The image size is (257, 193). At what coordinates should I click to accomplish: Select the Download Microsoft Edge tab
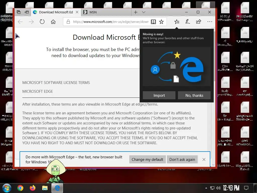click(x=56, y=12)
